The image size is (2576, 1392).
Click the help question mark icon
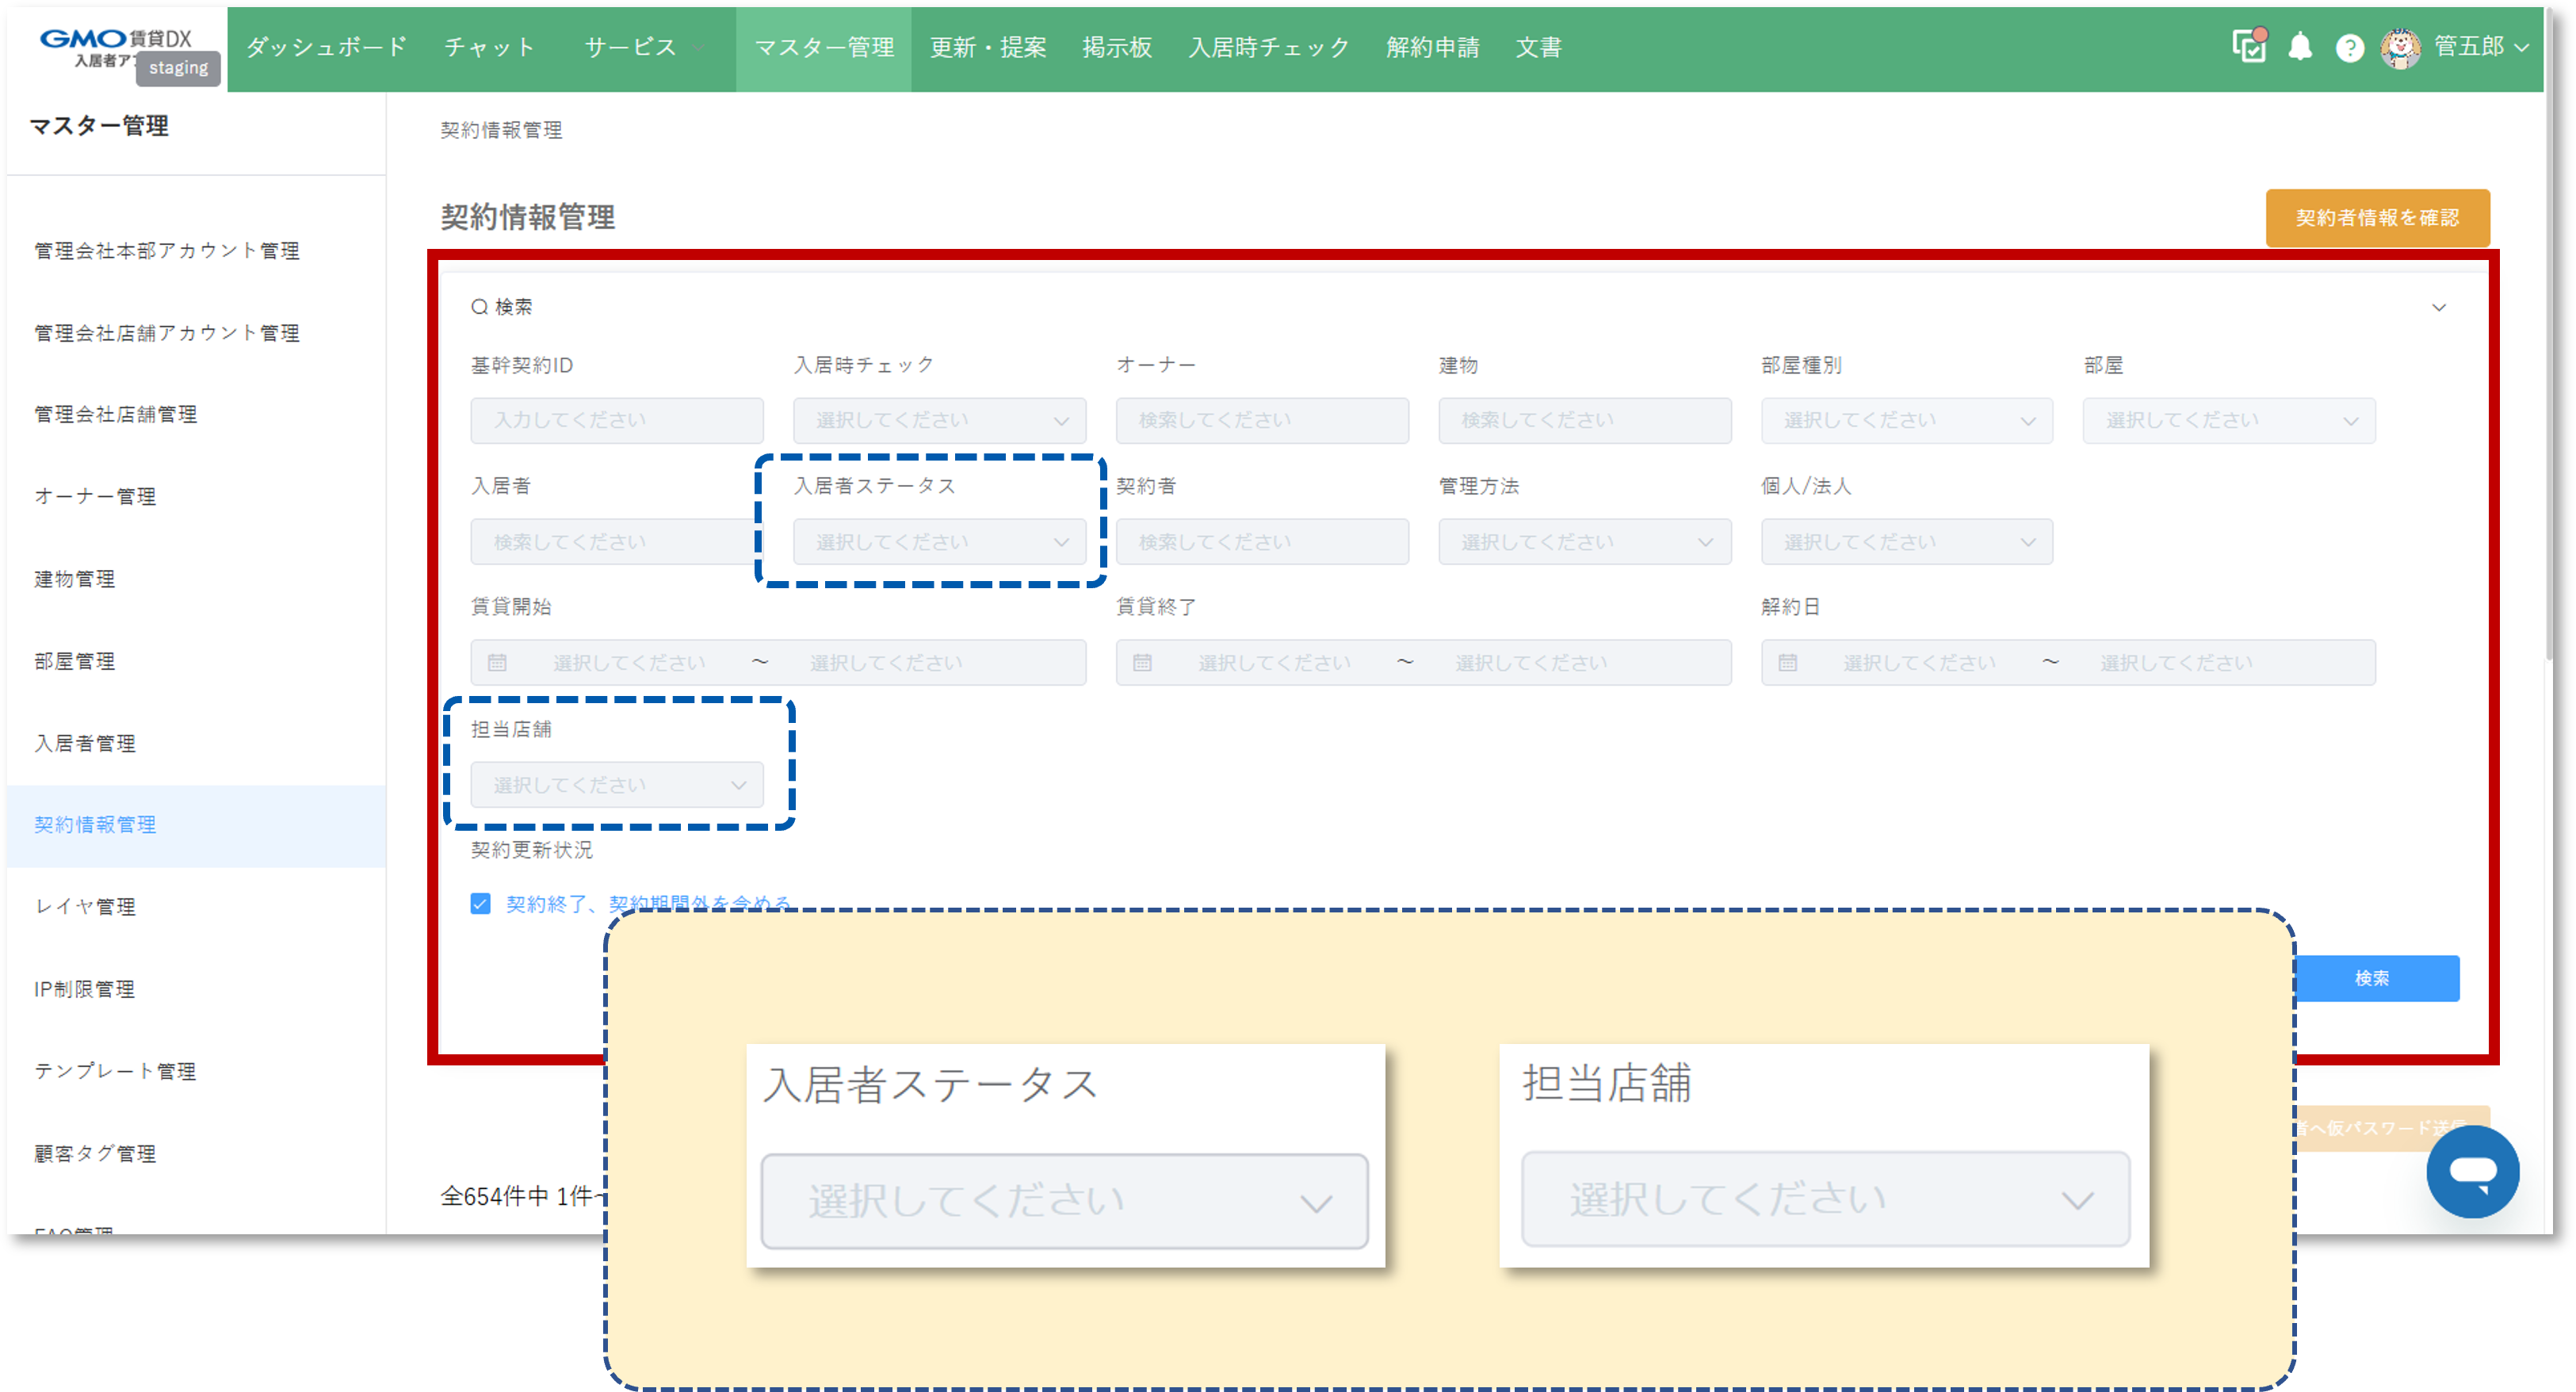[x=2349, y=47]
